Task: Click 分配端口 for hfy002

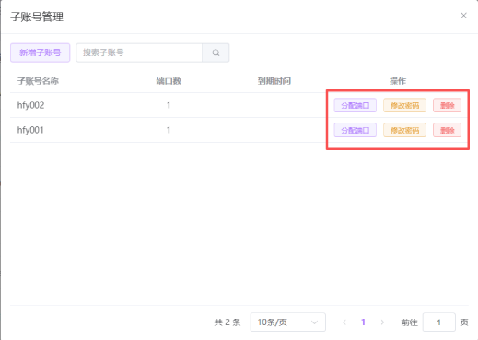Action: 356,105
